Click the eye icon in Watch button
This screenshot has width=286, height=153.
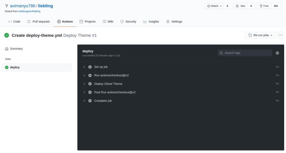[209, 6]
